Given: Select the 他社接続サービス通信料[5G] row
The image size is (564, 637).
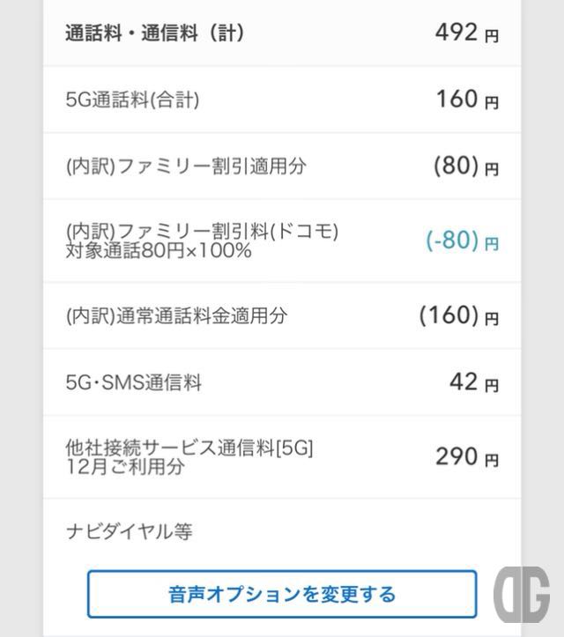Looking at the screenshot, I should coord(282,457).
